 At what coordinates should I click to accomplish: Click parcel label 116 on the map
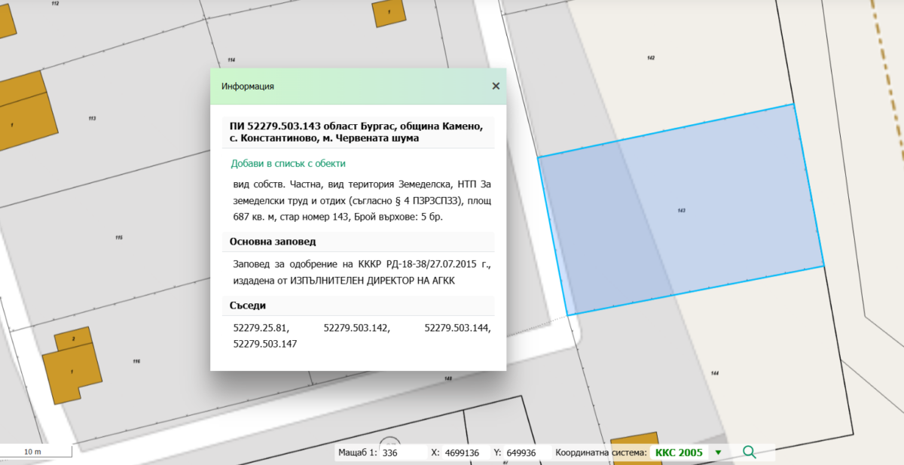pyautogui.click(x=136, y=362)
